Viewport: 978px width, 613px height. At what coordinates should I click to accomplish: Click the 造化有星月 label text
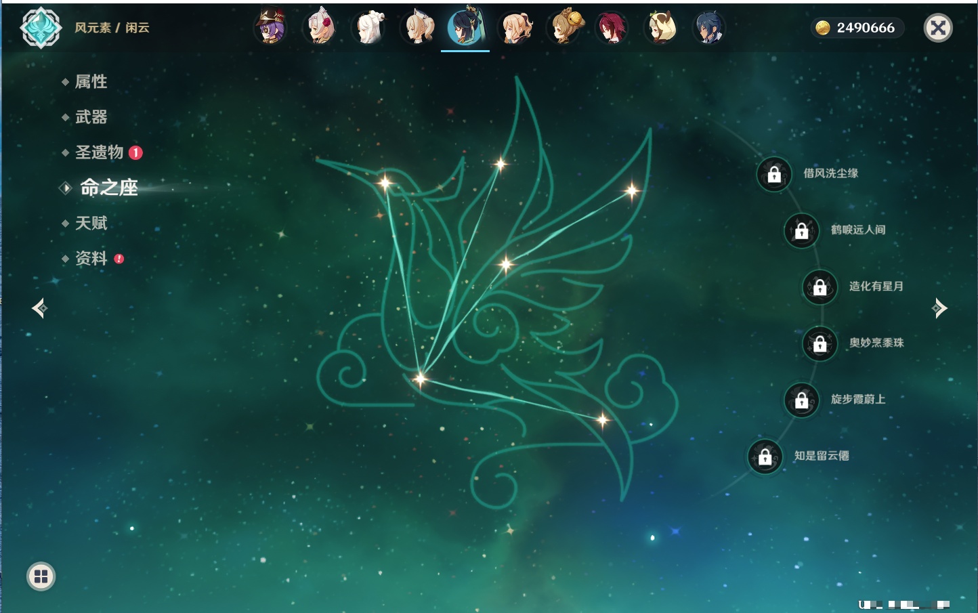click(876, 286)
